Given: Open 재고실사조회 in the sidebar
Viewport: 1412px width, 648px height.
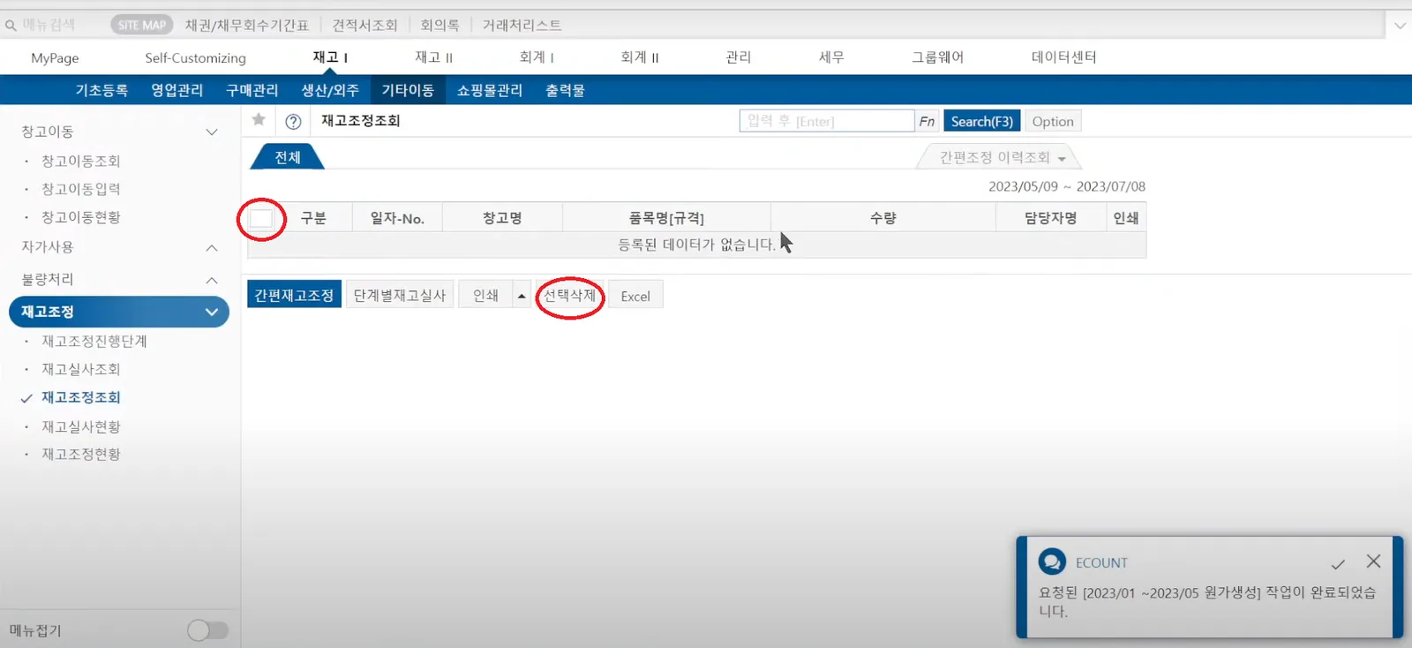Looking at the screenshot, I should (x=81, y=369).
